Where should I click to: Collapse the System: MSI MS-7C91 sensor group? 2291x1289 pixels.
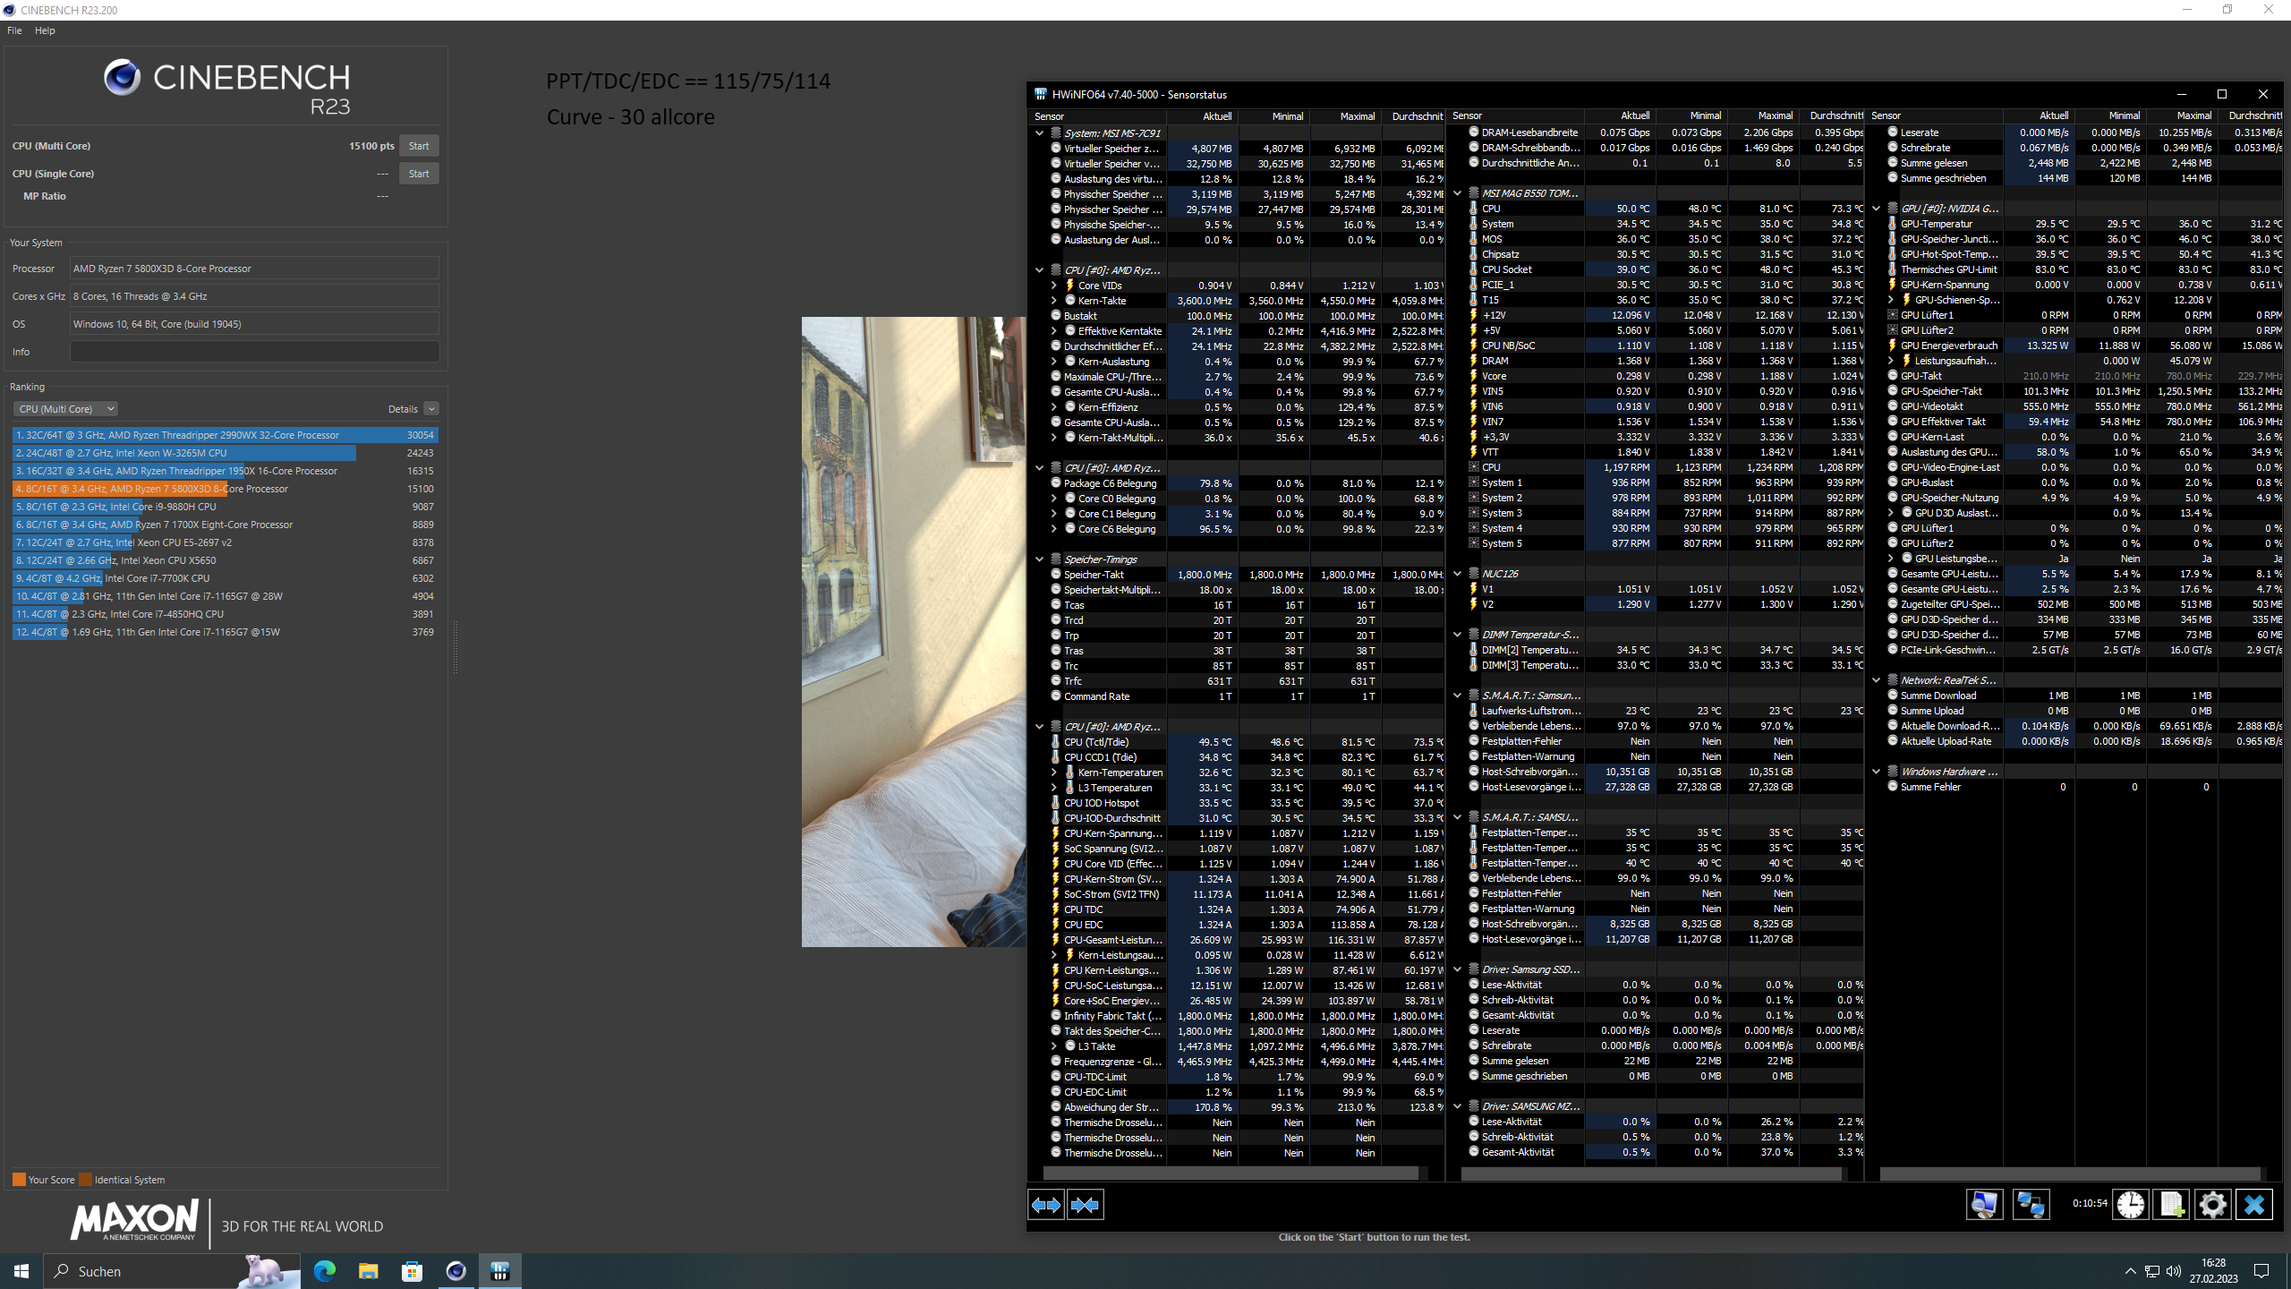[x=1039, y=133]
